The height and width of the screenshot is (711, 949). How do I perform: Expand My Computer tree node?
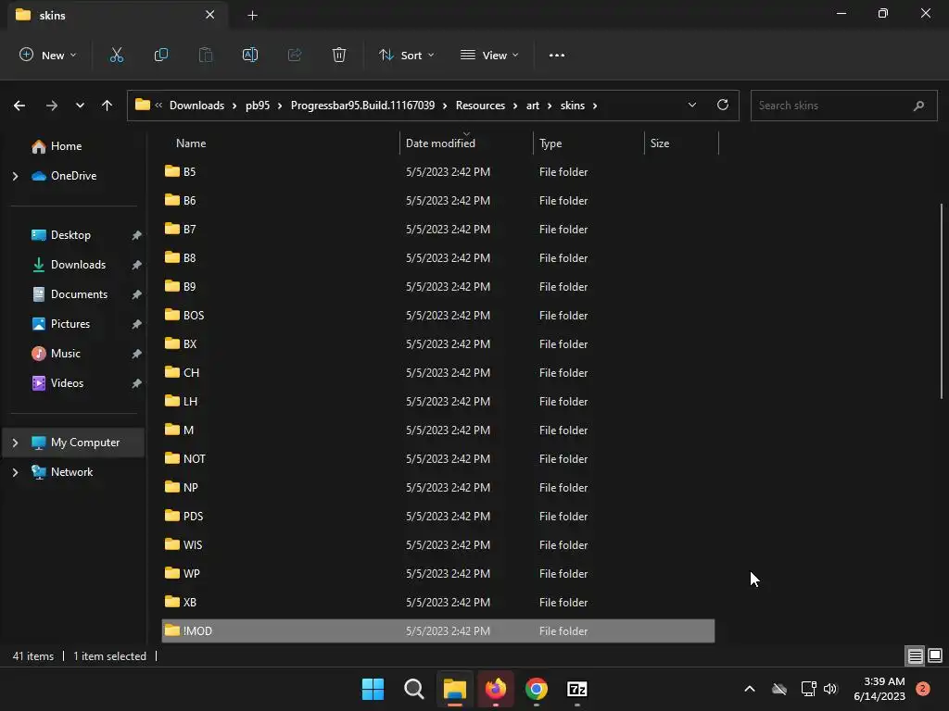(x=15, y=443)
